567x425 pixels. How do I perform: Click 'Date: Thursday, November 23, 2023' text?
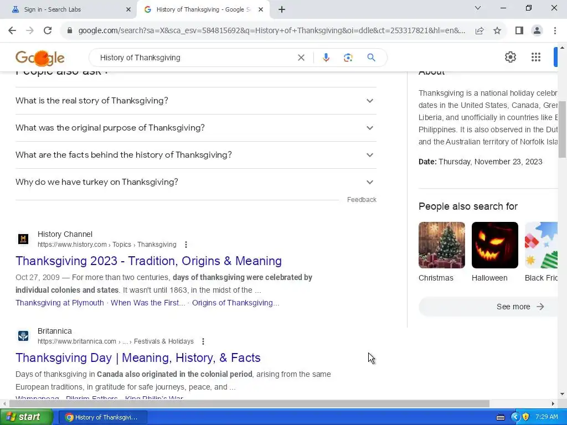tap(480, 162)
